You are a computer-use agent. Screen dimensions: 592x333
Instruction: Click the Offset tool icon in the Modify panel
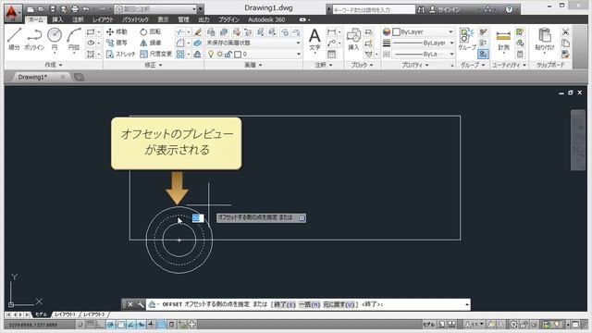197,55
